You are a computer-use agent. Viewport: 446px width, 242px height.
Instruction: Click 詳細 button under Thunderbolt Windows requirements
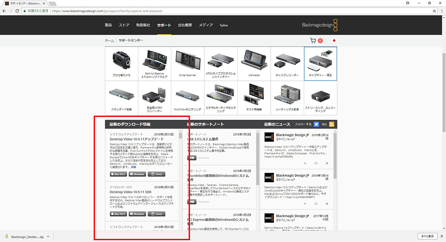192,202
